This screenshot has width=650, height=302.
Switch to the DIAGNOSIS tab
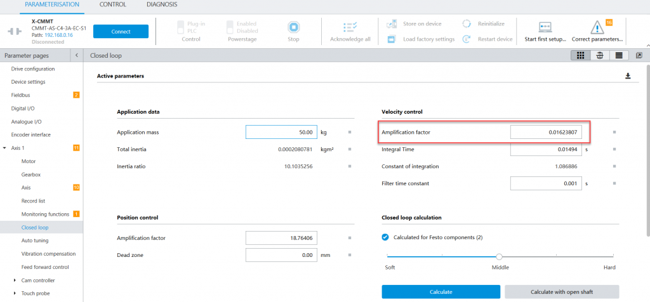click(x=162, y=4)
